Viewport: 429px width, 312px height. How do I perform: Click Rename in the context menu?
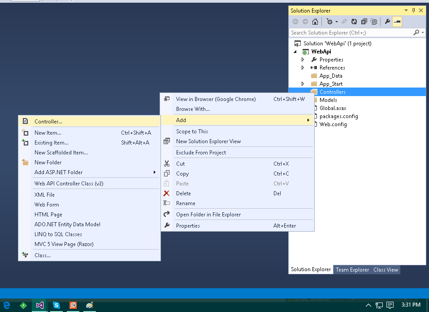point(186,203)
